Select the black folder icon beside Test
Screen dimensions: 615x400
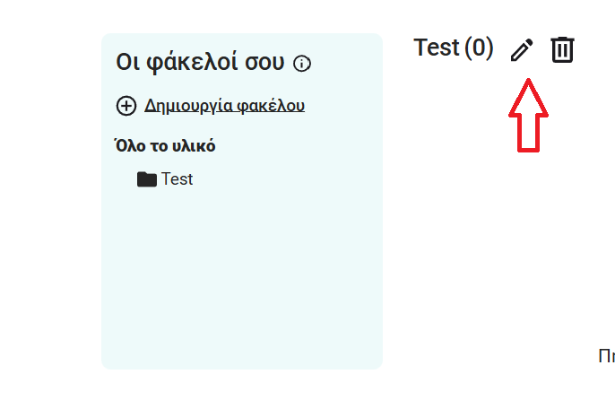pyautogui.click(x=147, y=179)
